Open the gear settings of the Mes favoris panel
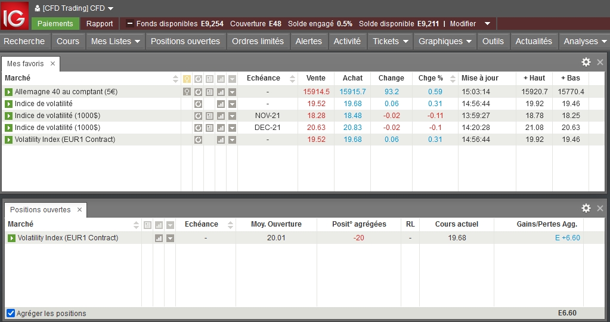This screenshot has height=322, width=610. click(586, 62)
